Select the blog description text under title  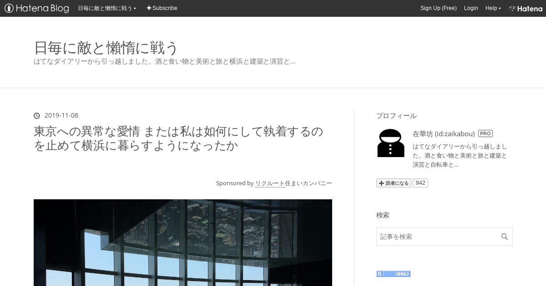point(165,61)
